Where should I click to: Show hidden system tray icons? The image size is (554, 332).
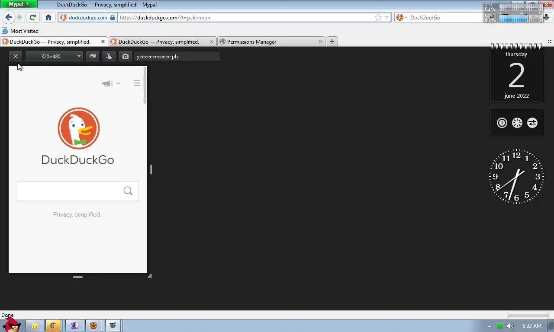point(490,326)
